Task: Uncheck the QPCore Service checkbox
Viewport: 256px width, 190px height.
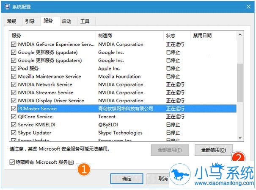Action: pyautogui.click(x=14, y=117)
